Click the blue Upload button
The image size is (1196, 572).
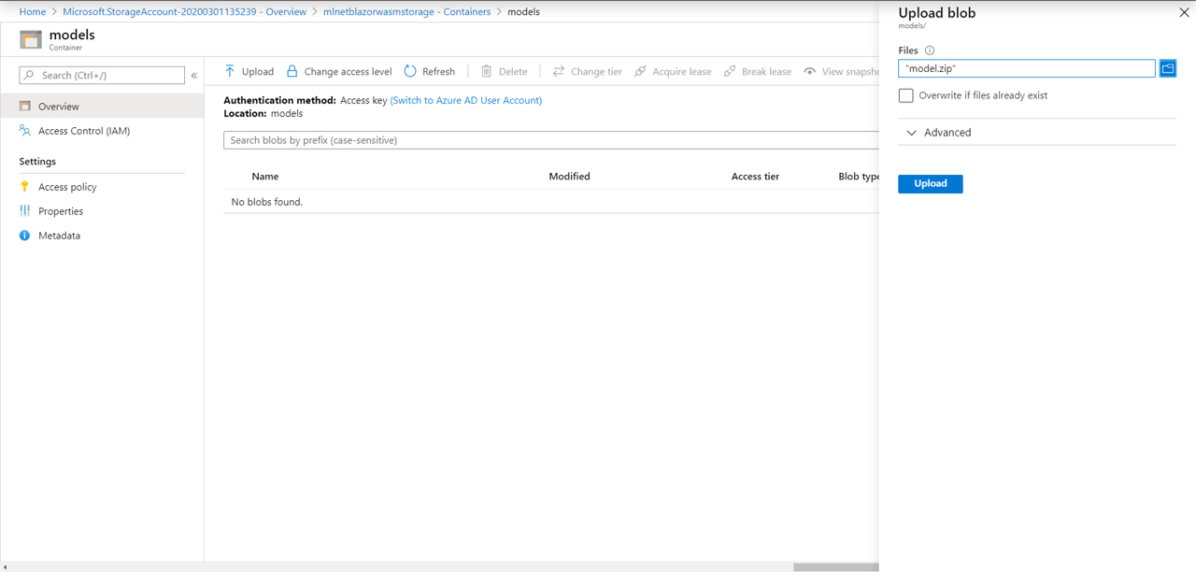click(930, 183)
